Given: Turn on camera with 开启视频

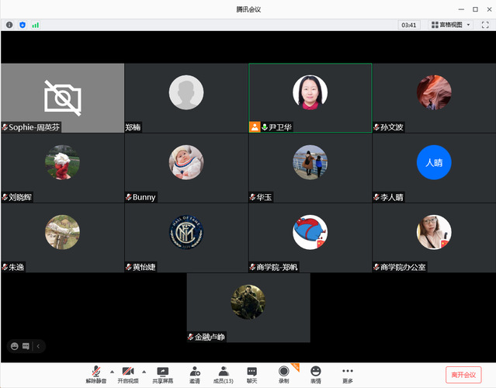Looking at the screenshot, I should point(128,373).
